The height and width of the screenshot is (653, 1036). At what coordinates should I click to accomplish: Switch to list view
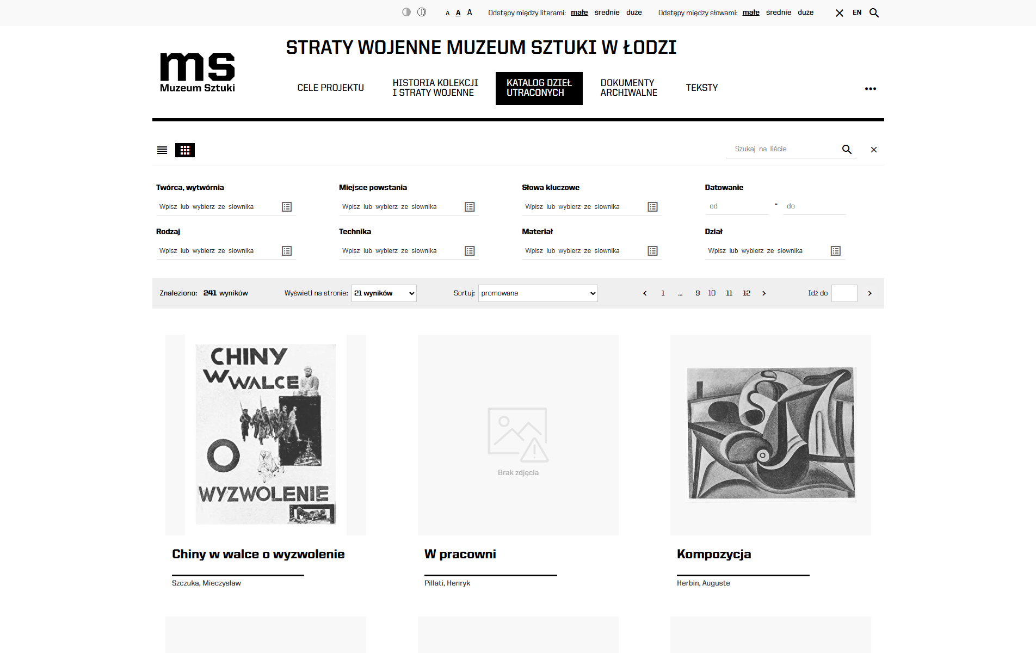pos(162,150)
